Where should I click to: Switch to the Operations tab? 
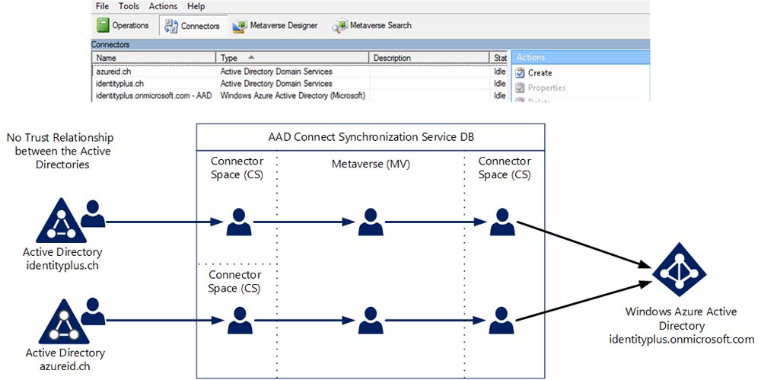coord(123,25)
